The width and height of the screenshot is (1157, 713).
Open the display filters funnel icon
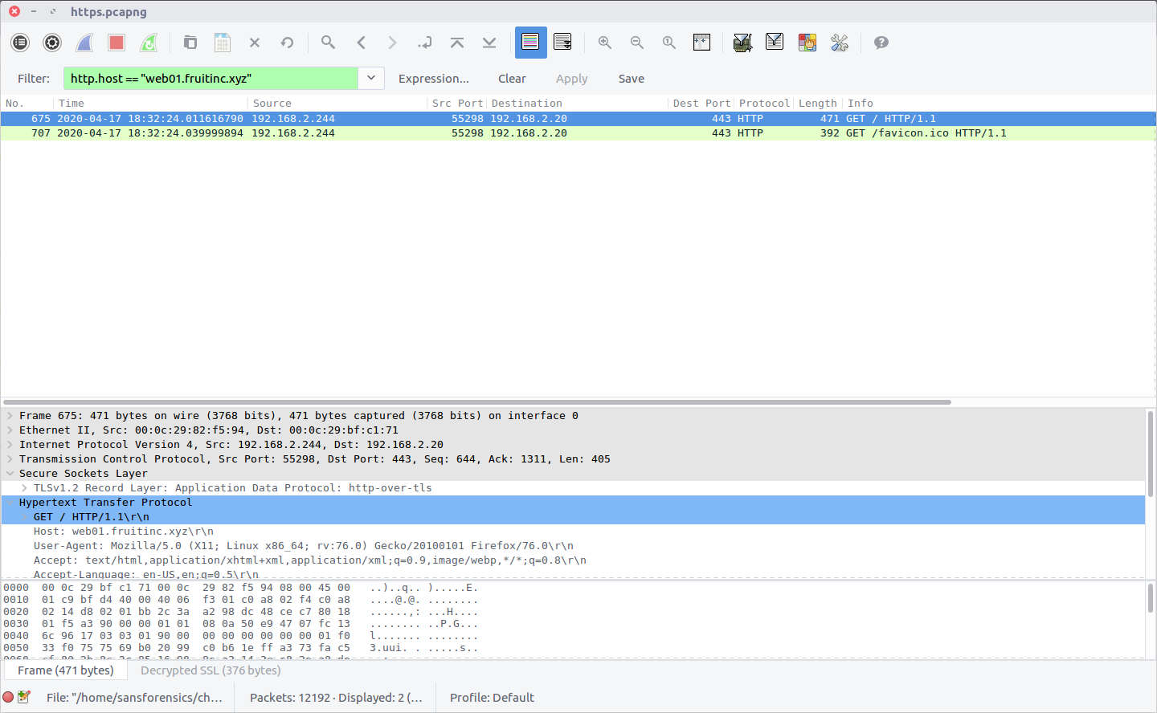coord(775,43)
